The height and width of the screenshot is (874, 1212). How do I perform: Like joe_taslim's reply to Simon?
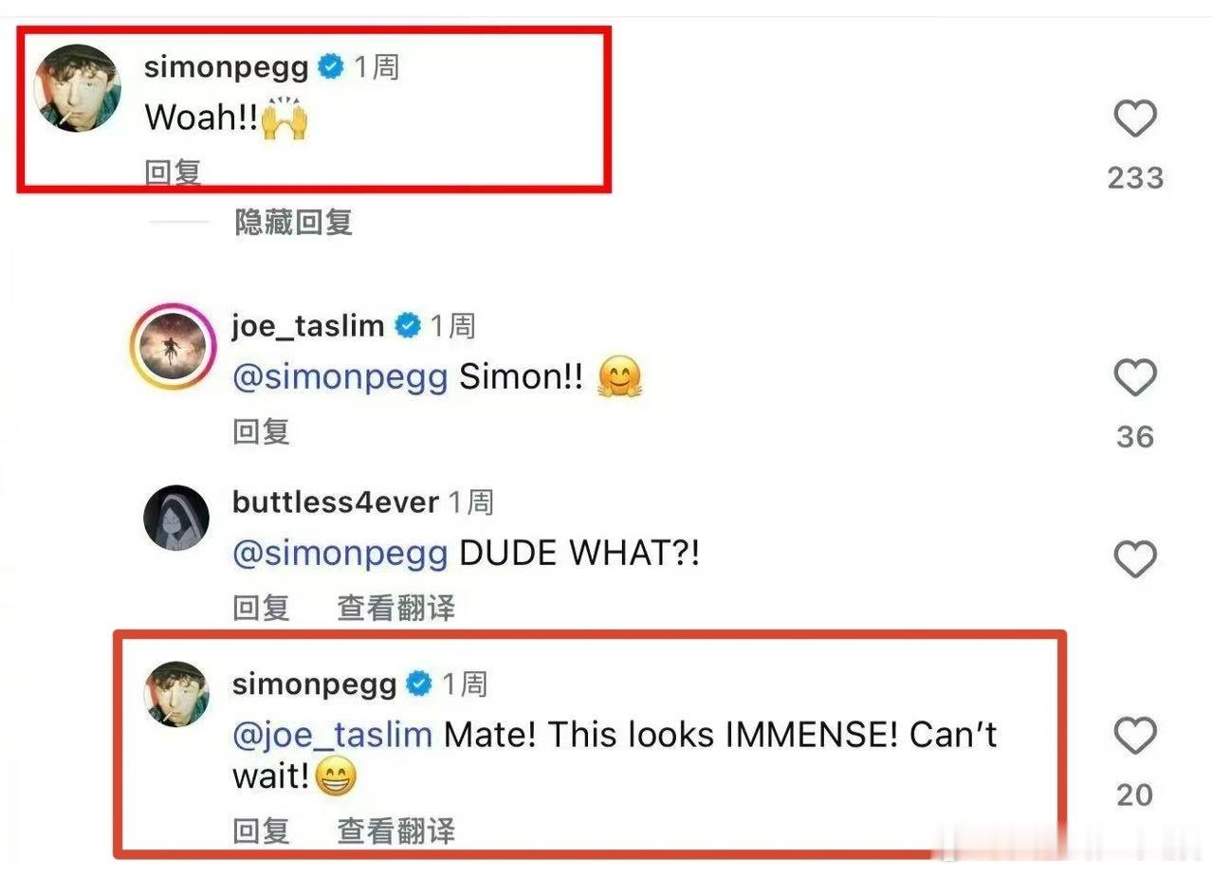tap(1134, 379)
